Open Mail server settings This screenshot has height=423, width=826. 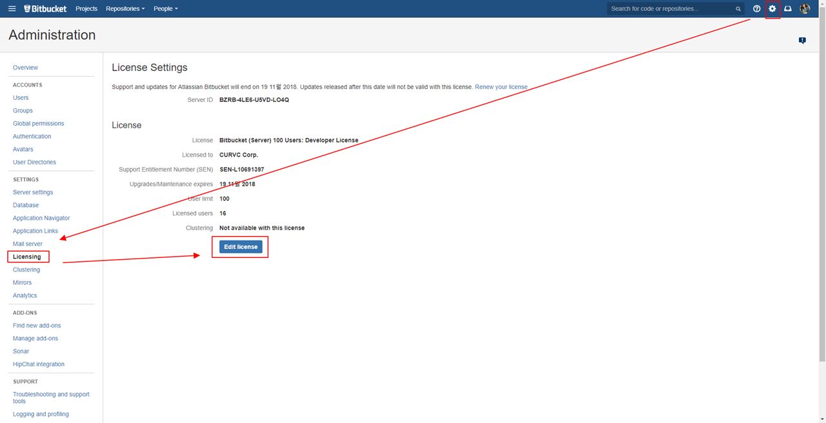[x=28, y=244]
